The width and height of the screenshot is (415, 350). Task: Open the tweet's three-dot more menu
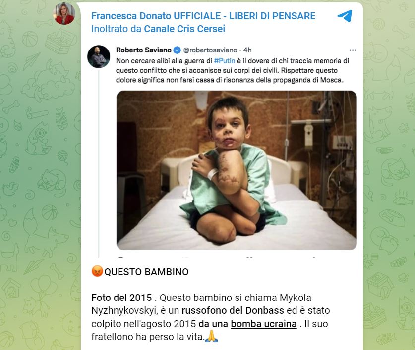353,50
